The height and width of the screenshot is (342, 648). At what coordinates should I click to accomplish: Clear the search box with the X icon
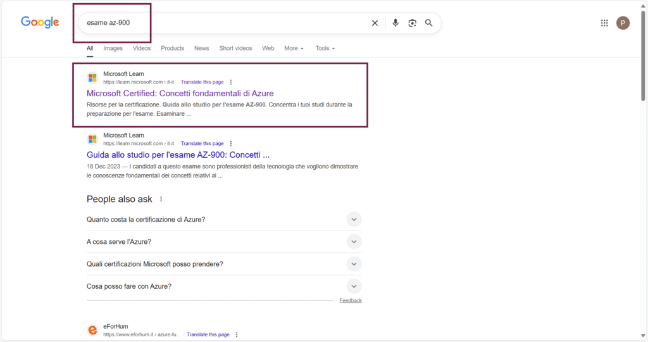tap(375, 23)
